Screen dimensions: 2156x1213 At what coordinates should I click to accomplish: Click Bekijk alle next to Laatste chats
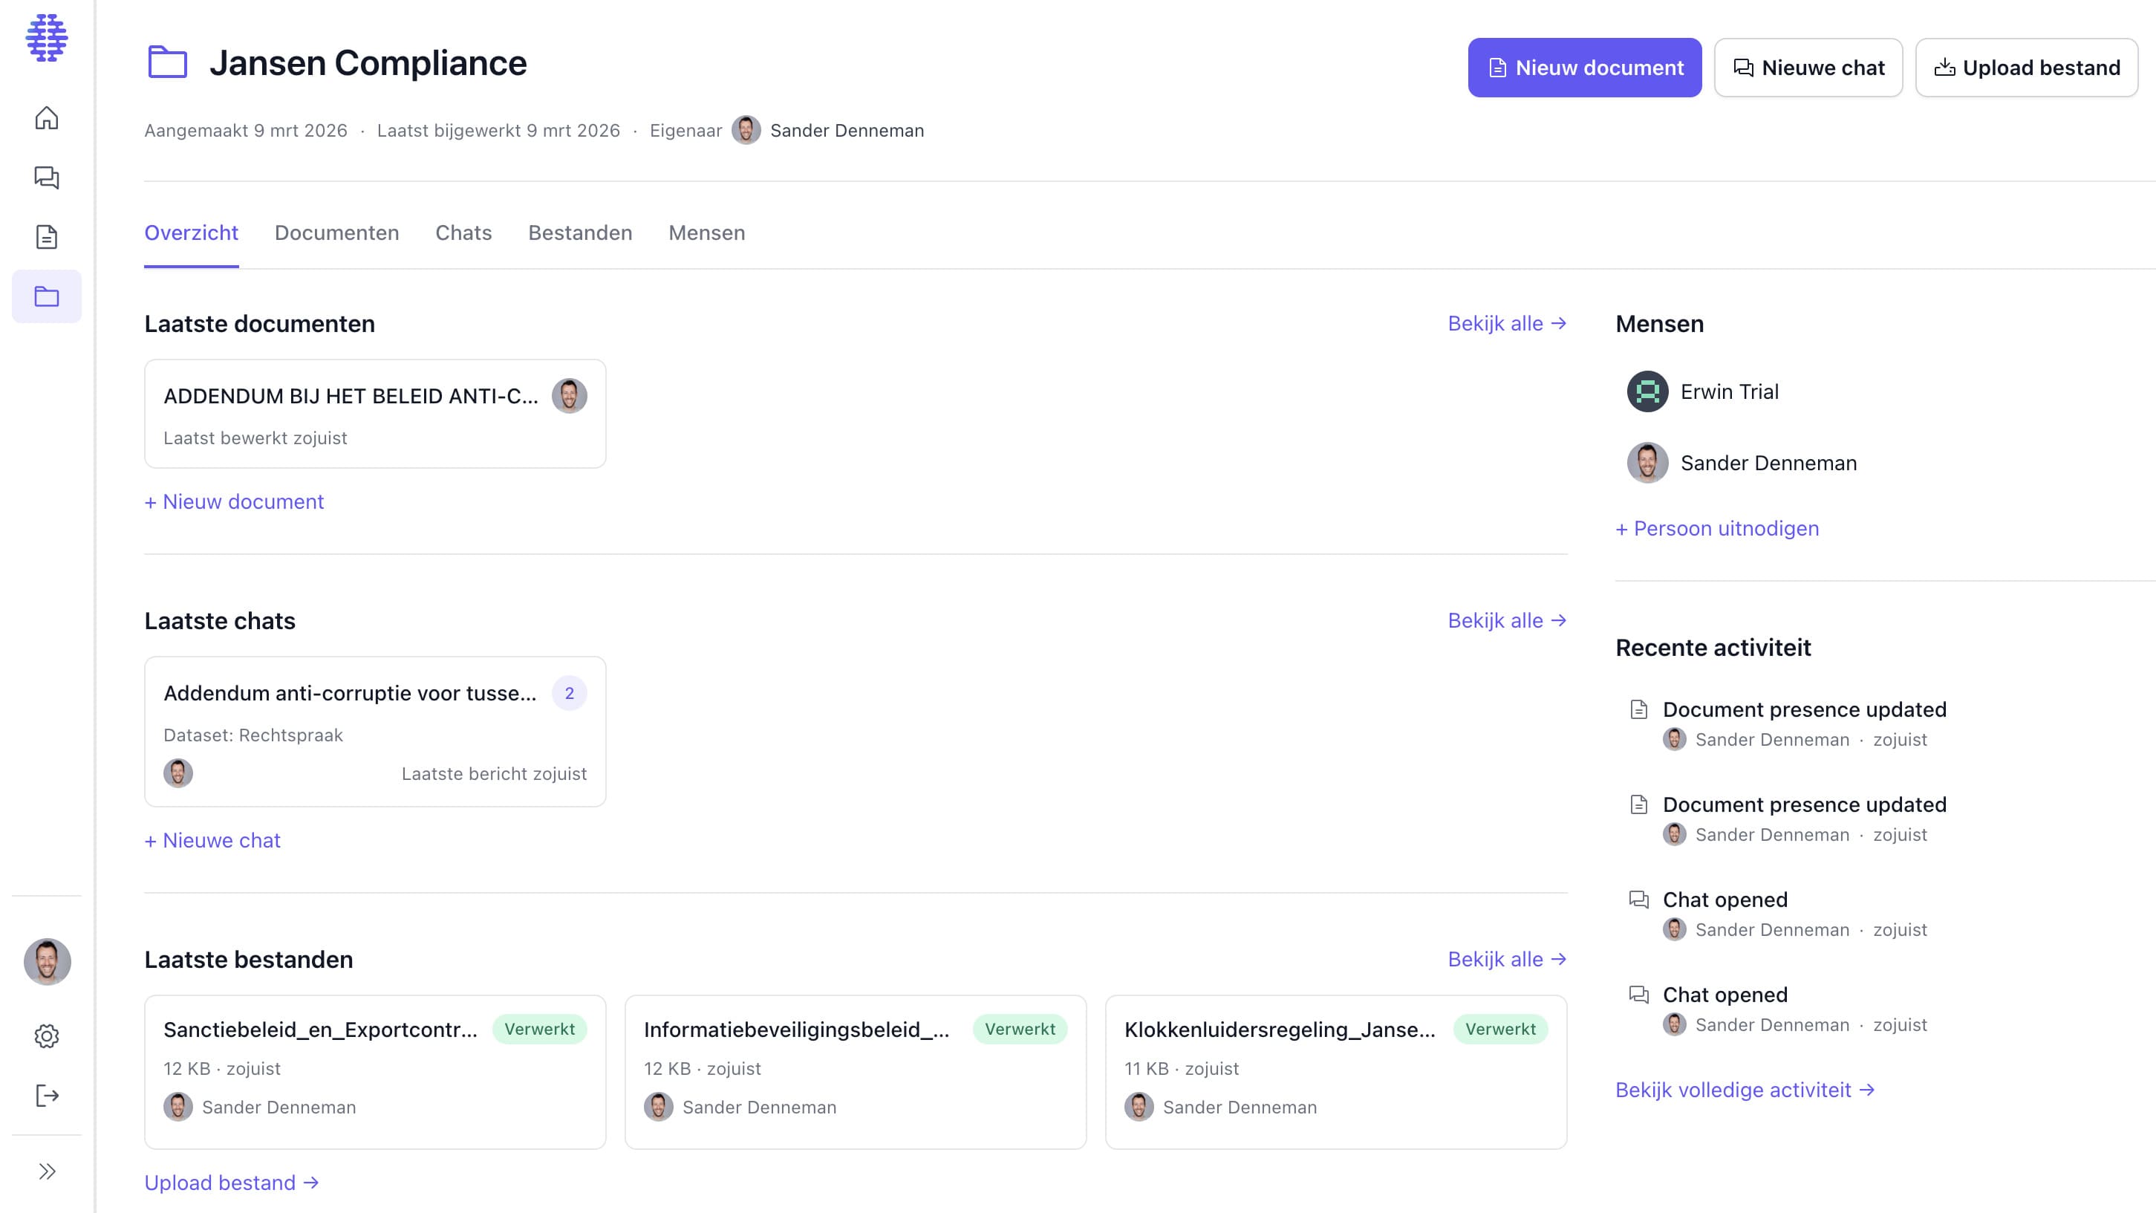1506,620
